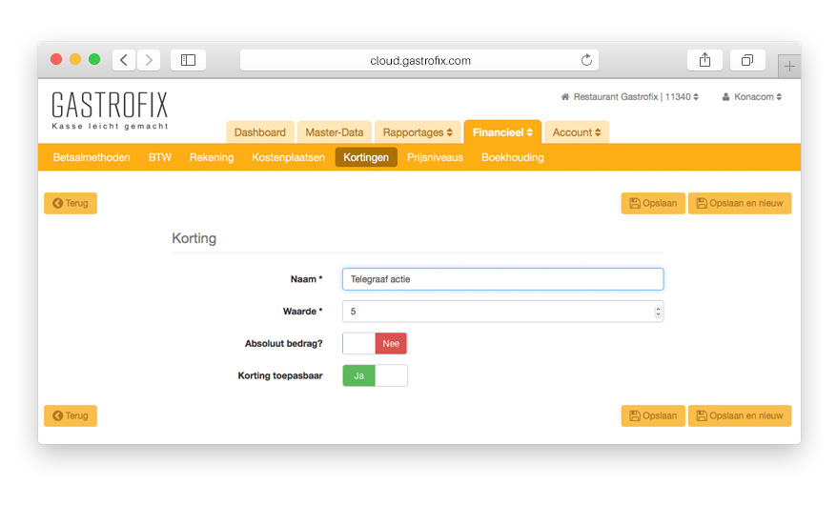Viewport: 837px width, 505px height.
Task: Switch to the Dashboard tab
Action: (x=259, y=132)
